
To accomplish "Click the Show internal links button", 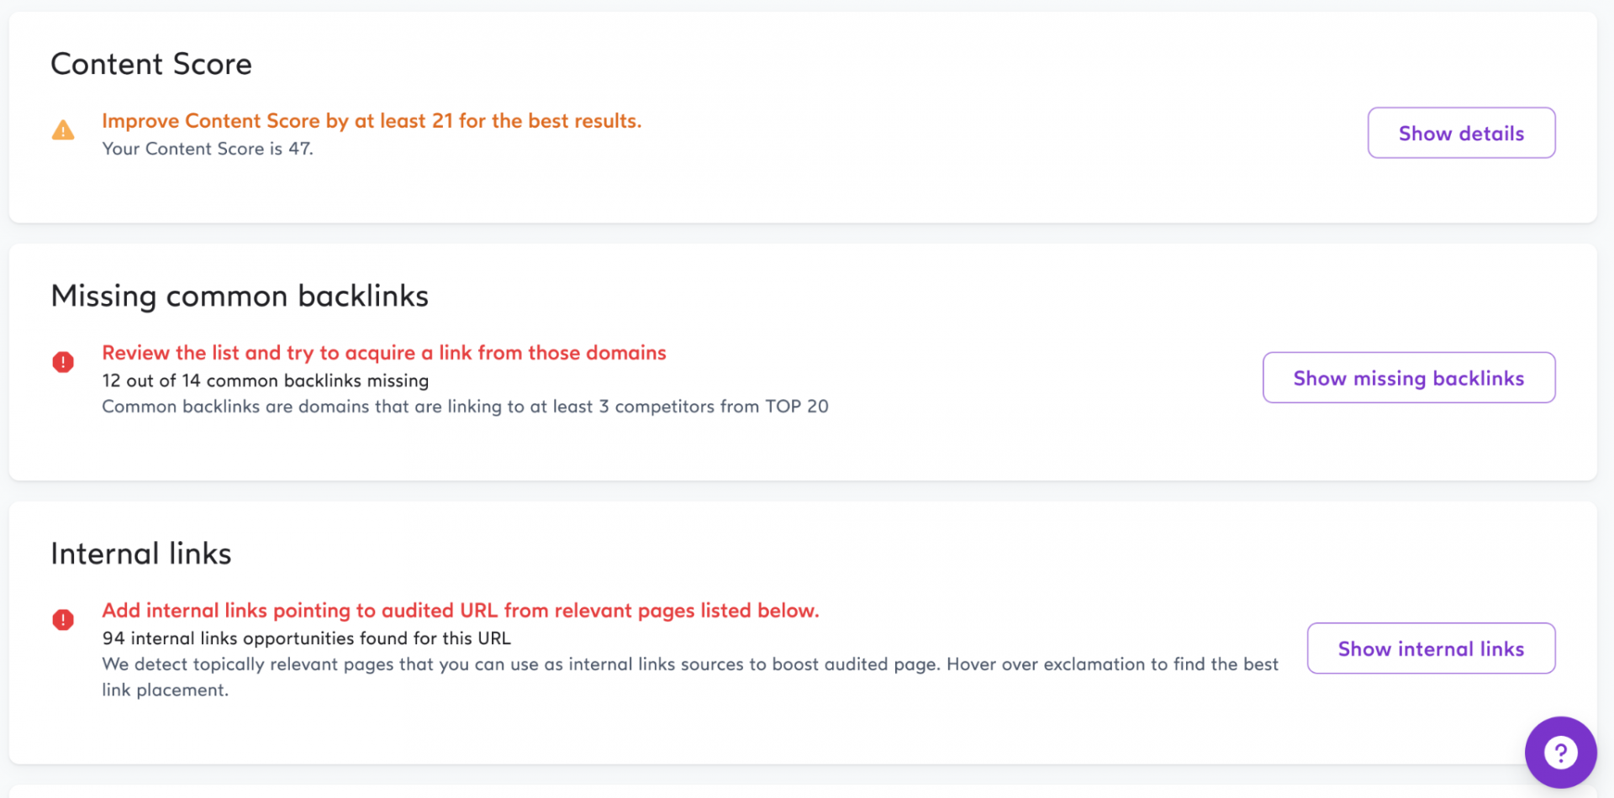I will pyautogui.click(x=1431, y=648).
